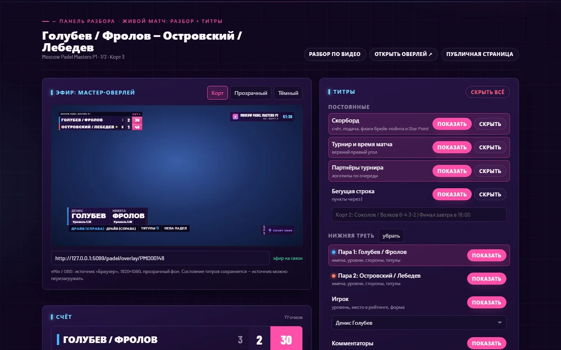Screen dimensions: 561x350
Task: Click the 'Moscow Padel Masters P1 · 1/2 · Корт 3' subtitle
Action: 83,57
